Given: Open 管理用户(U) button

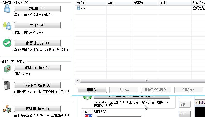Looking at the screenshot, I should (x=37, y=9).
